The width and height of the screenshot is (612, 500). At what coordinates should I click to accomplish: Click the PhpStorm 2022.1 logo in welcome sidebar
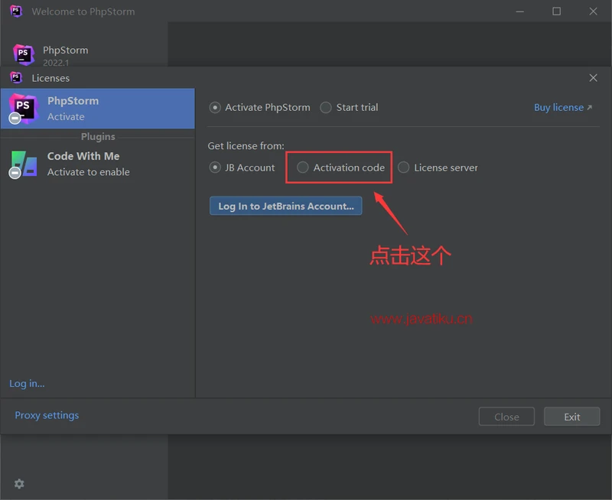(x=24, y=55)
